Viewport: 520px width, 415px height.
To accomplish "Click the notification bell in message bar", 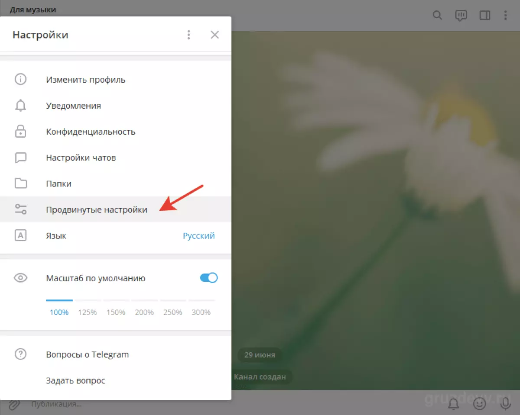I will [453, 404].
